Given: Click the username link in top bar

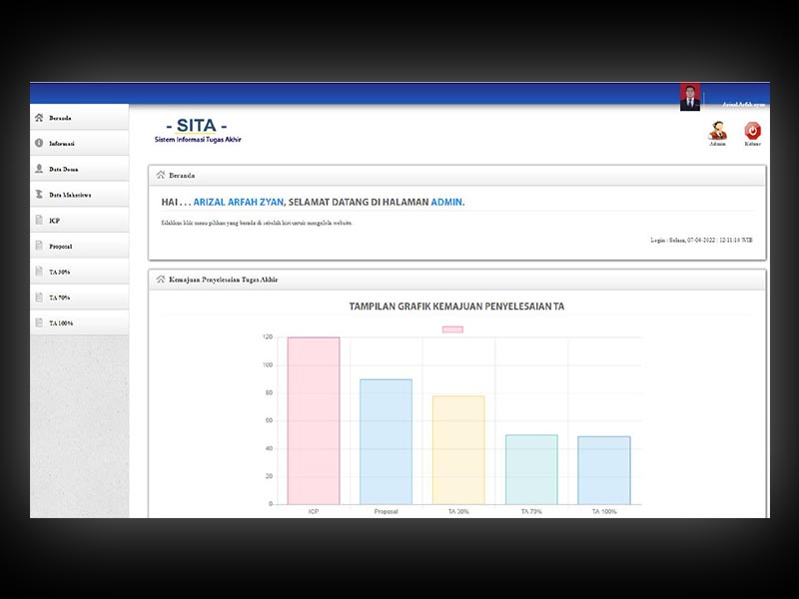Looking at the screenshot, I should pyautogui.click(x=743, y=104).
